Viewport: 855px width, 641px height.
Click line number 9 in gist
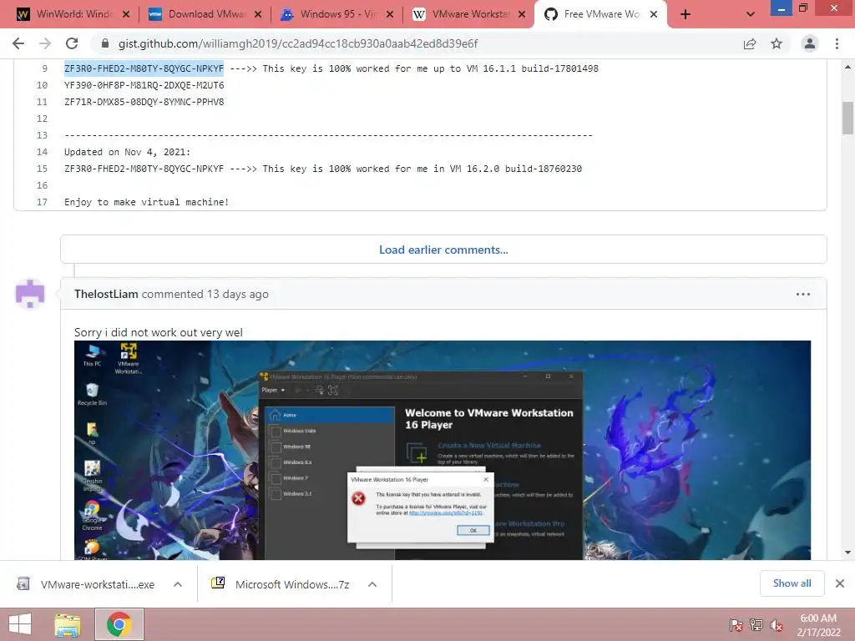[x=45, y=68]
